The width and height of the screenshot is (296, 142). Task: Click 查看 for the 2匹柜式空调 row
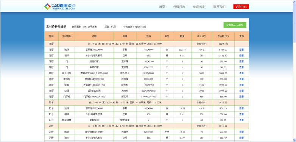click(x=241, y=91)
